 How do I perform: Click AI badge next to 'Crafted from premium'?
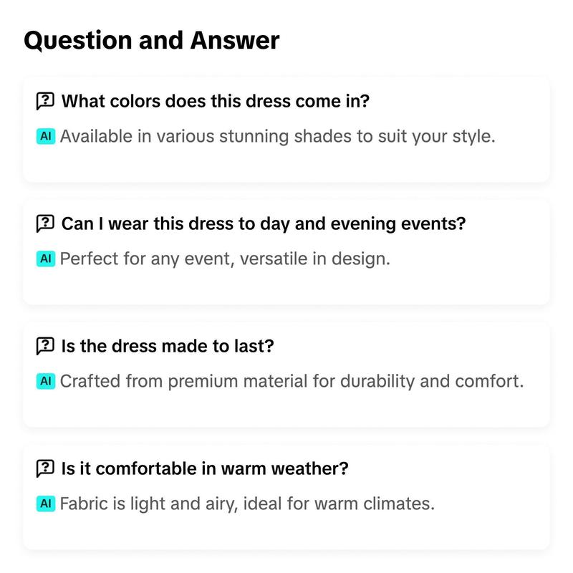point(46,381)
